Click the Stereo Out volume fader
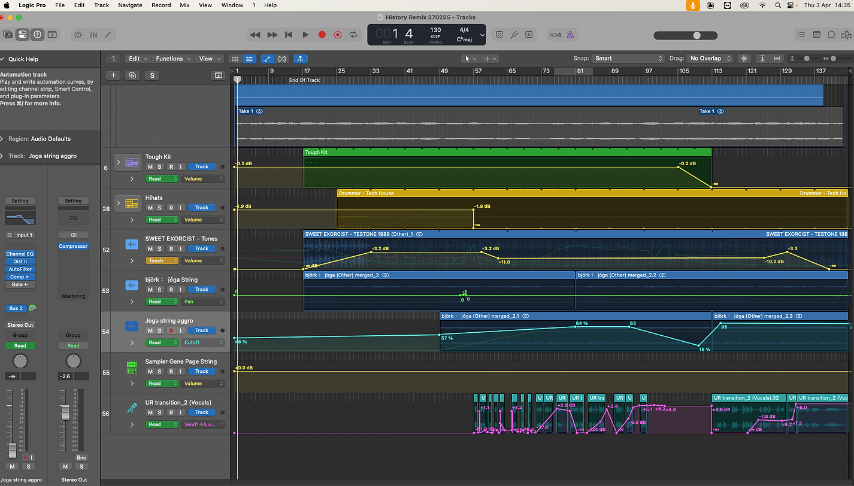 tap(66, 412)
